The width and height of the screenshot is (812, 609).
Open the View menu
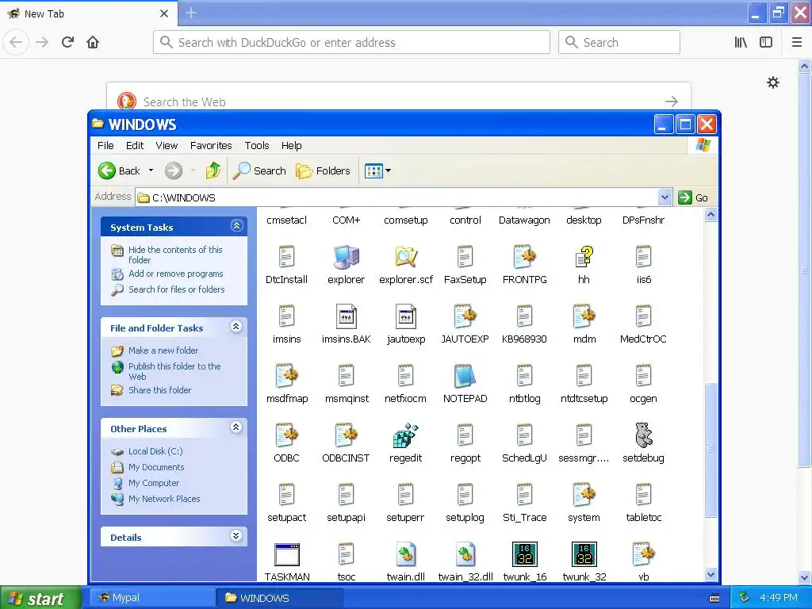(167, 146)
